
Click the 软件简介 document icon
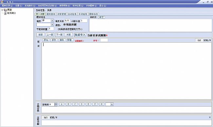[x=5, y=13]
